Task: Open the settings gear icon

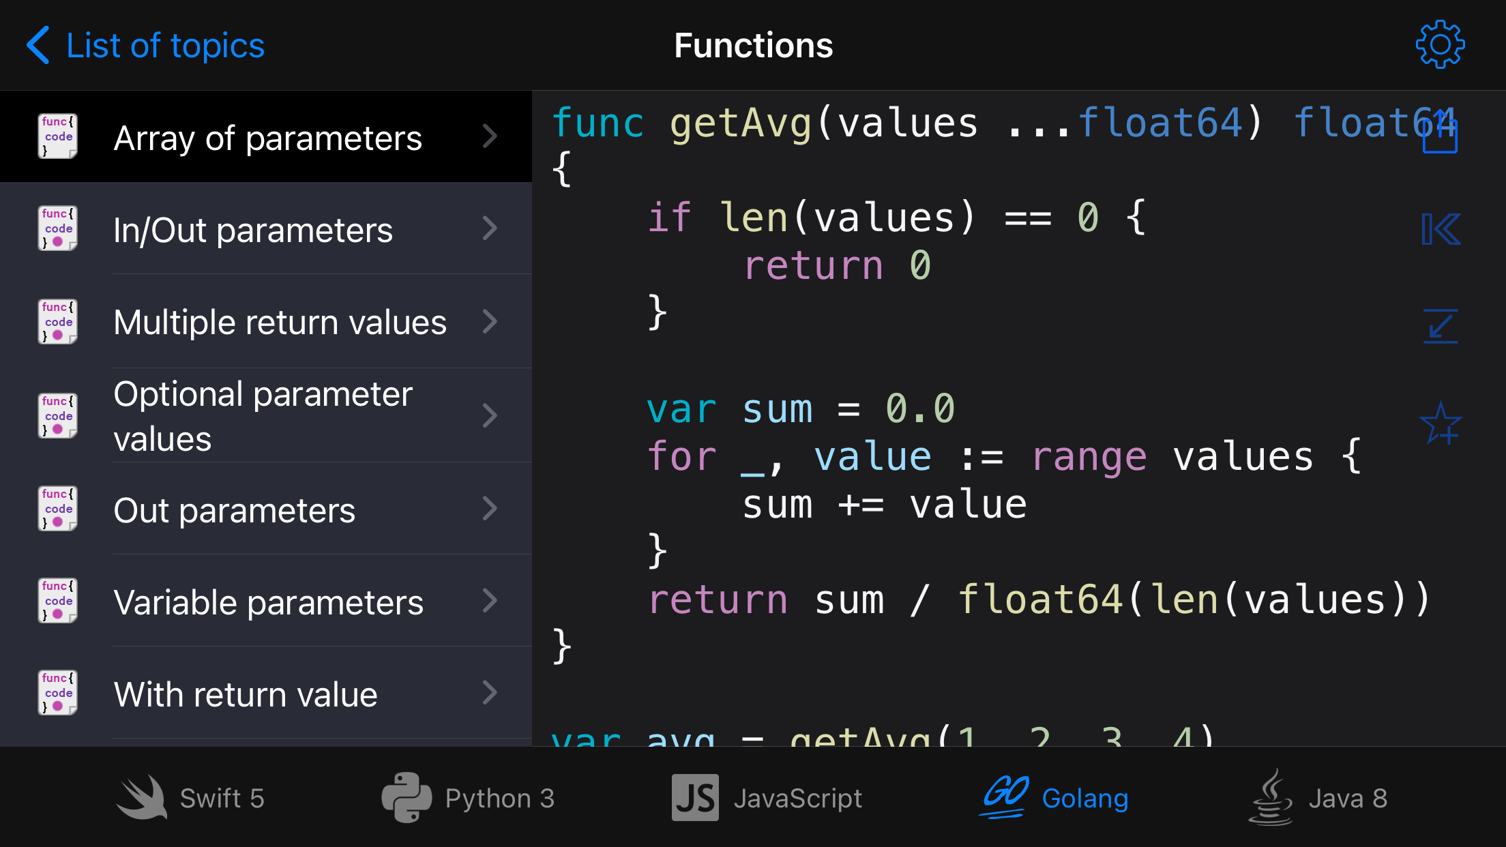Action: 1440,45
